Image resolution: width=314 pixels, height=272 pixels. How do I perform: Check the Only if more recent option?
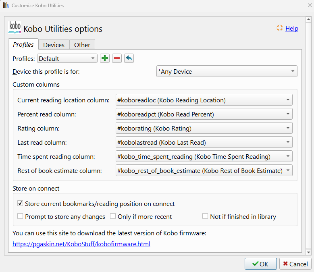tap(113, 216)
